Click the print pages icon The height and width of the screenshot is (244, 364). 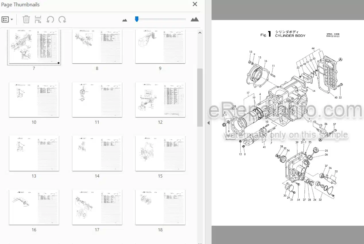38,20
